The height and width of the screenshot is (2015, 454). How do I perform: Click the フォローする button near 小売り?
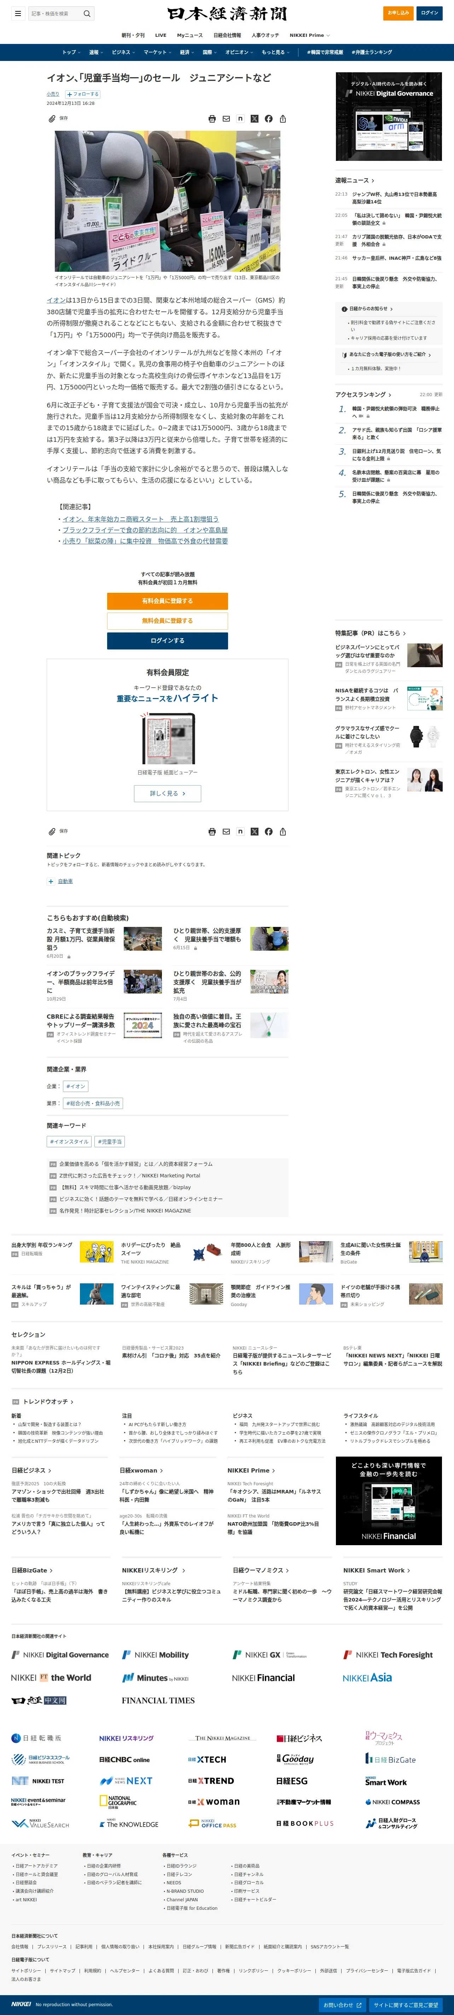[x=83, y=94]
